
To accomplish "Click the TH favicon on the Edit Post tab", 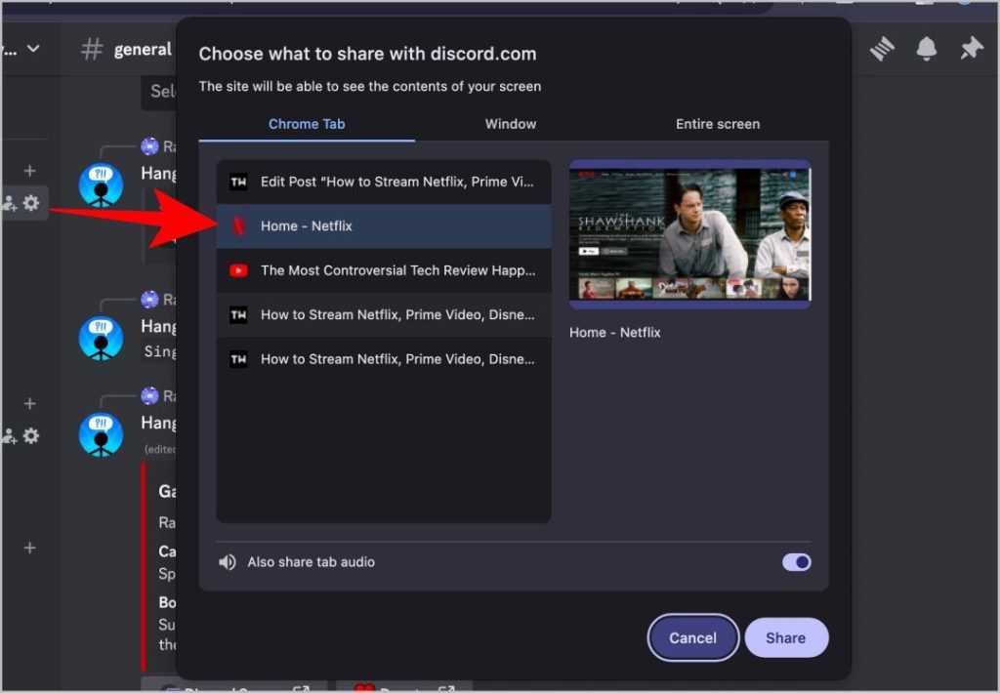I will coord(237,182).
